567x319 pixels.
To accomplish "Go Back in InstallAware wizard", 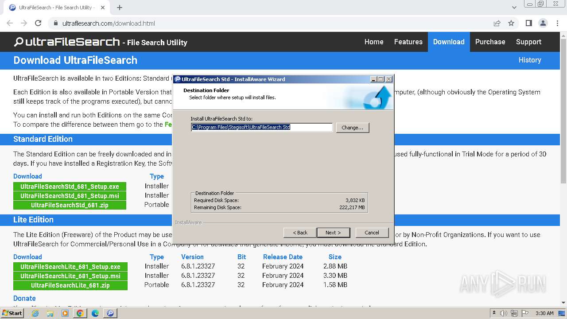I will [300, 233].
